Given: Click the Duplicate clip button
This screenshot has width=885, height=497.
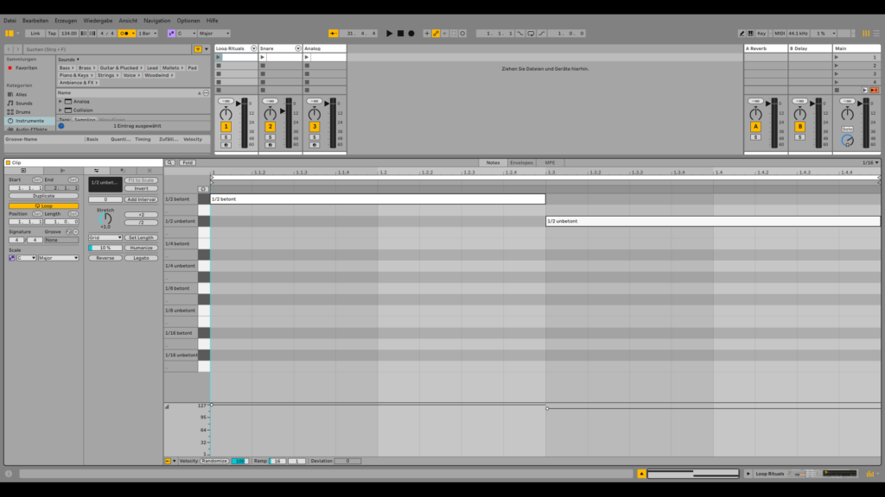Looking at the screenshot, I should [43, 196].
